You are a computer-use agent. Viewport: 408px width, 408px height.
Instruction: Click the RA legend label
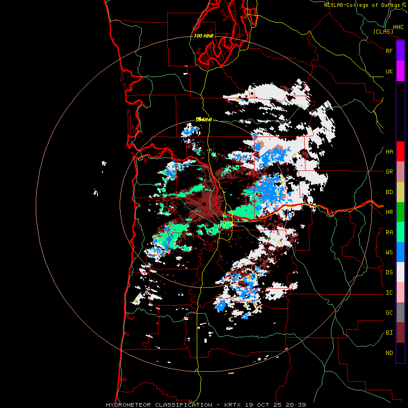coord(389,233)
